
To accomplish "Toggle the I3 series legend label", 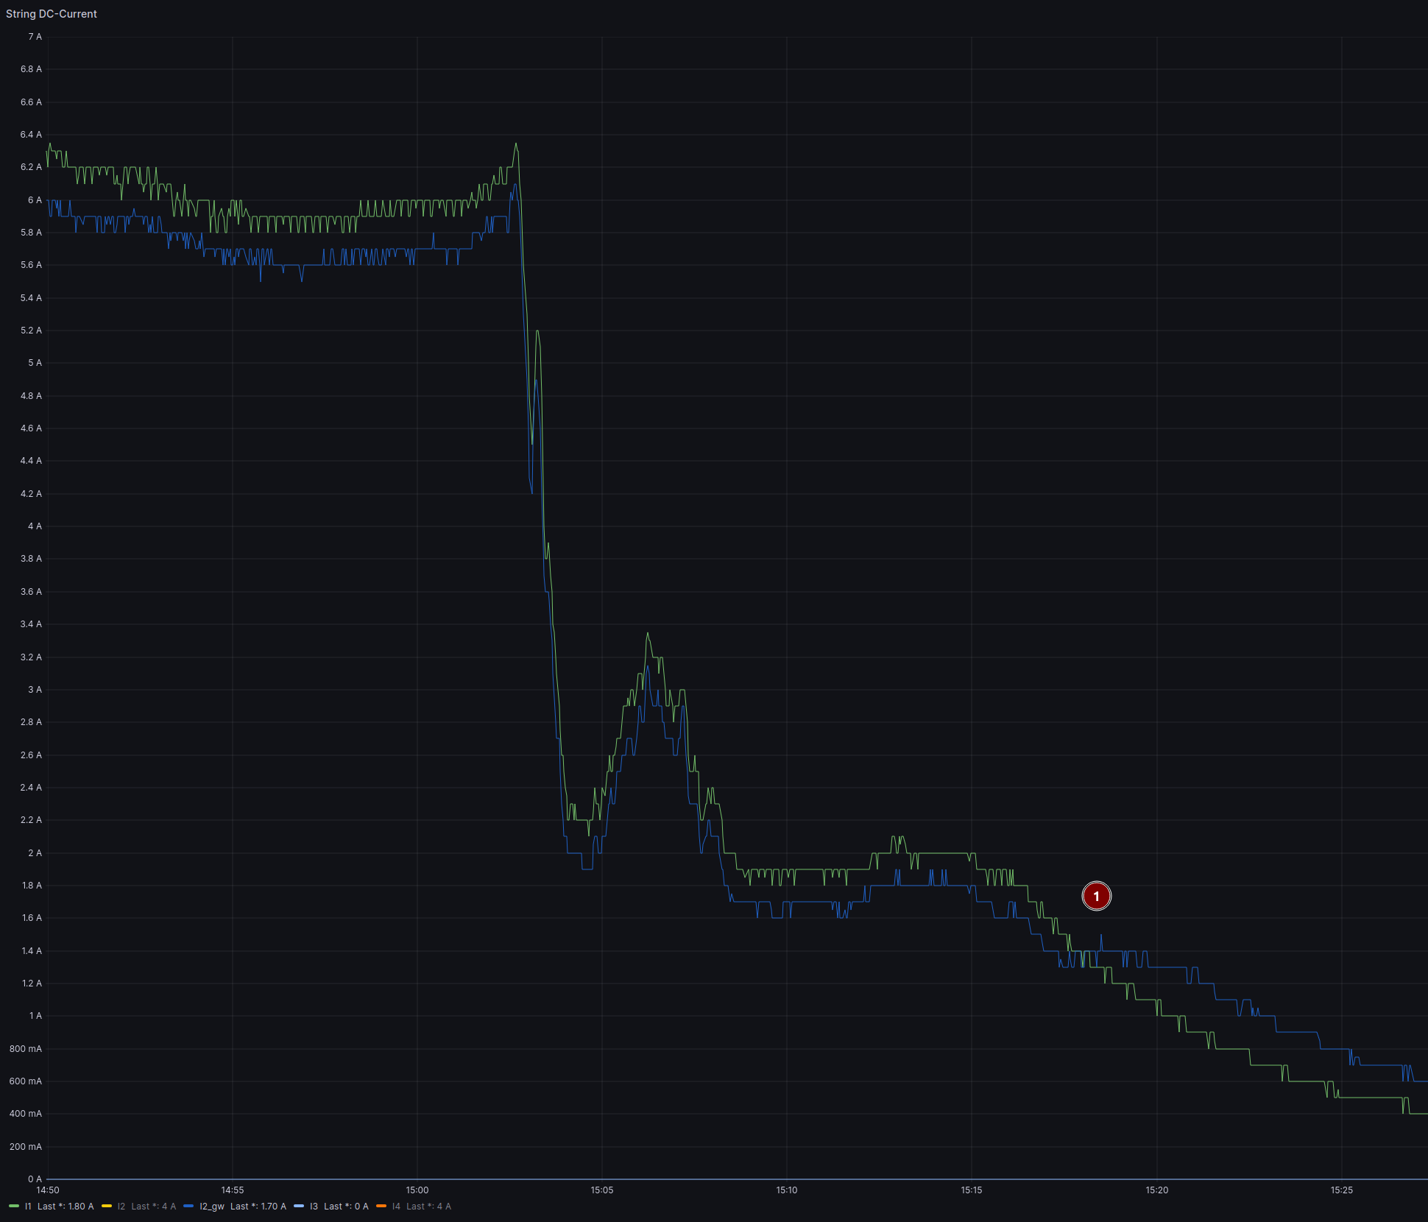I will 314,1206.
